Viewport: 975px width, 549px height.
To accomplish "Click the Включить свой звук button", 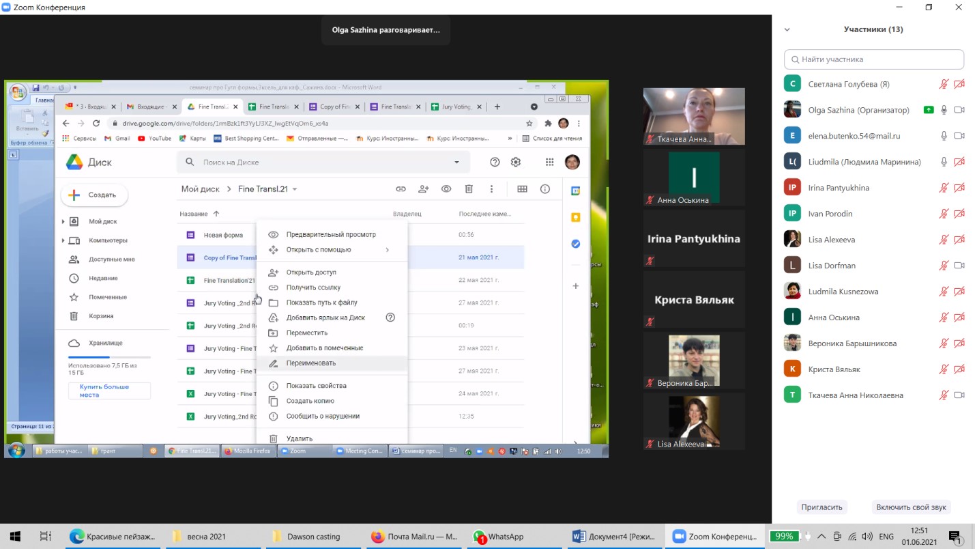I will point(911,507).
